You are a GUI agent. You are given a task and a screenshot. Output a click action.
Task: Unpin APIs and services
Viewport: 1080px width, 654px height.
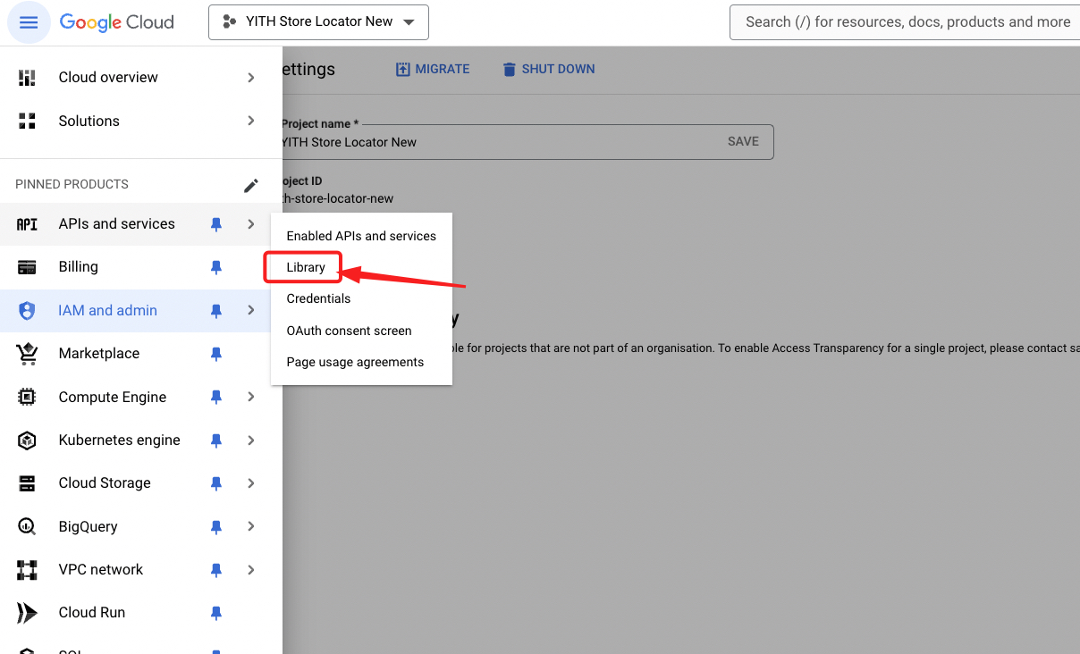click(x=215, y=224)
